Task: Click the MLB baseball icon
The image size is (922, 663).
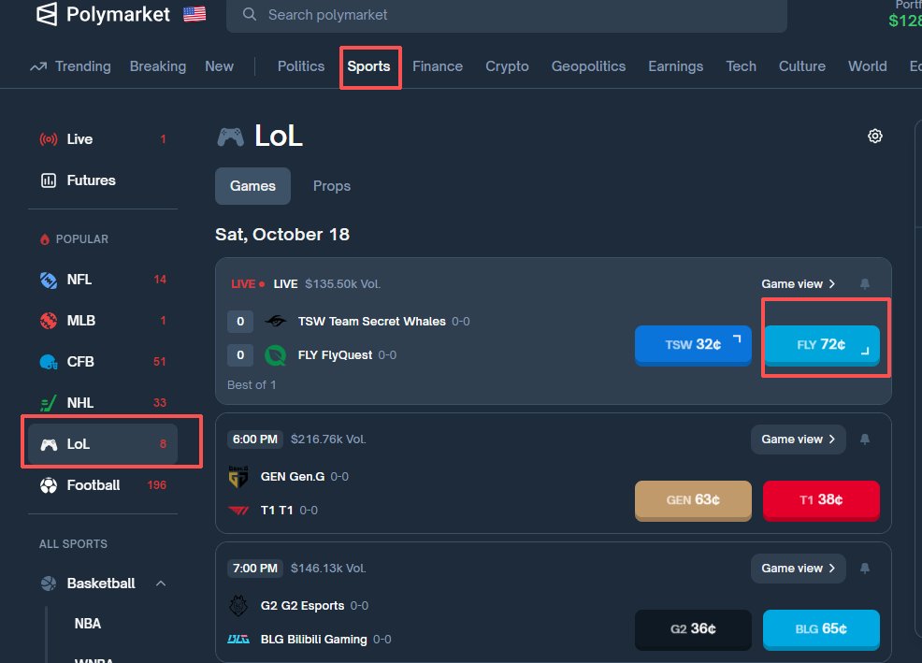Action: pos(49,321)
